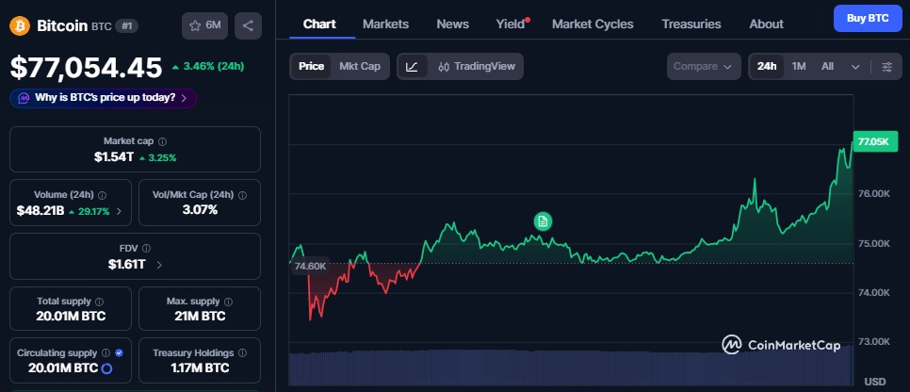Click the USD currency label on chart

(874, 382)
